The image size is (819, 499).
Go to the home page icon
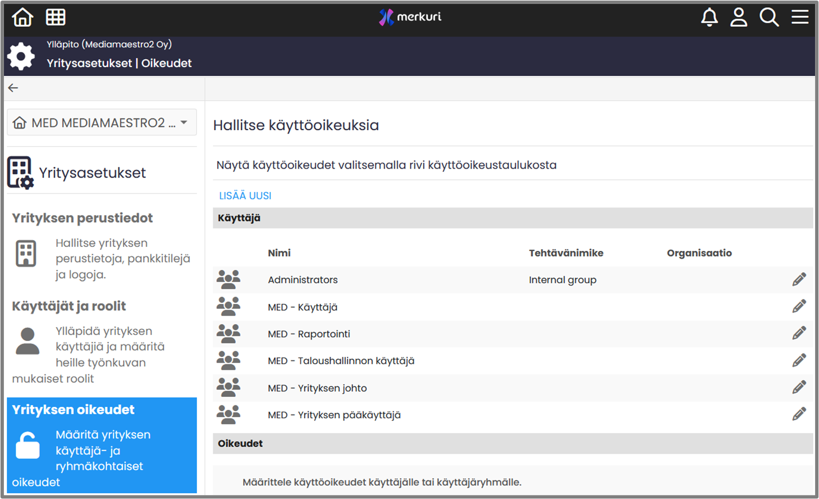coord(23,17)
